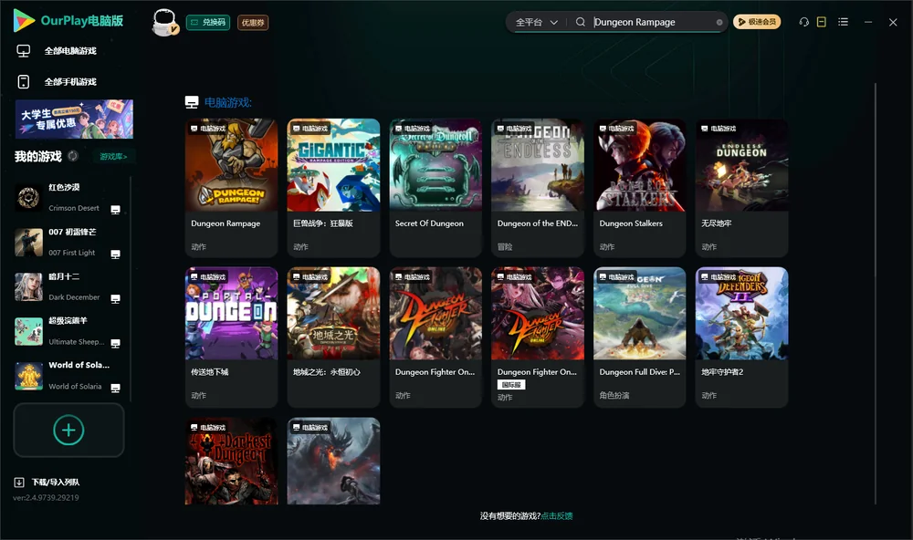Open 007 First Light in my games list

[x=68, y=243]
